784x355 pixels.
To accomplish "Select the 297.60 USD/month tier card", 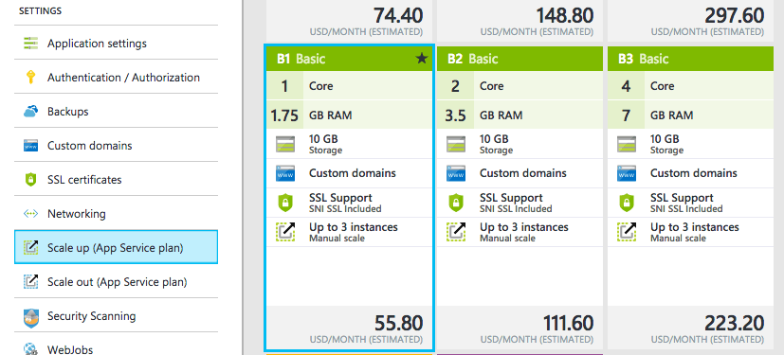I will (x=690, y=21).
